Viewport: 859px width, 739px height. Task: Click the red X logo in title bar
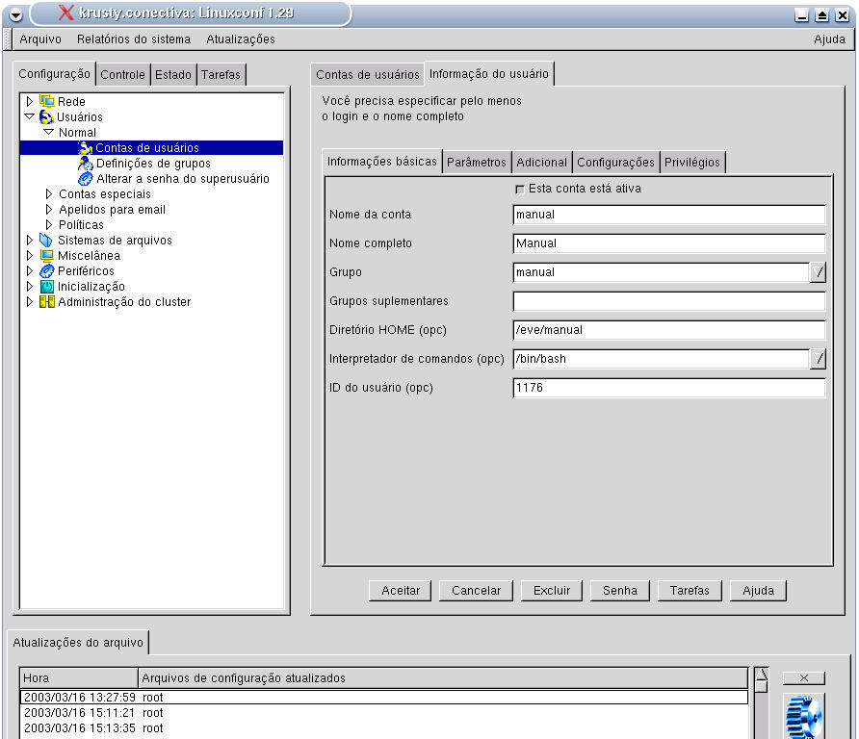(x=65, y=13)
